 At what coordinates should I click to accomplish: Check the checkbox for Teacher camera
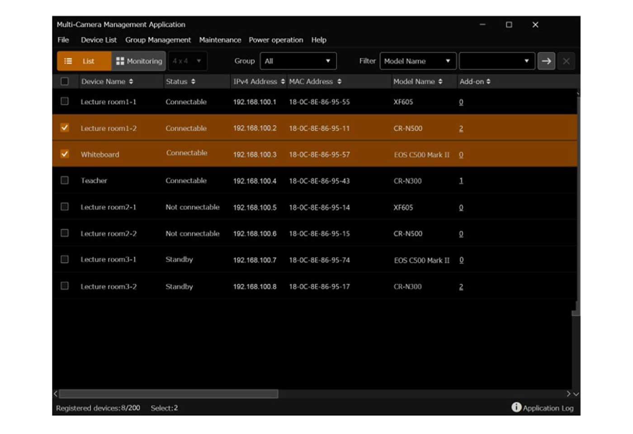[64, 180]
